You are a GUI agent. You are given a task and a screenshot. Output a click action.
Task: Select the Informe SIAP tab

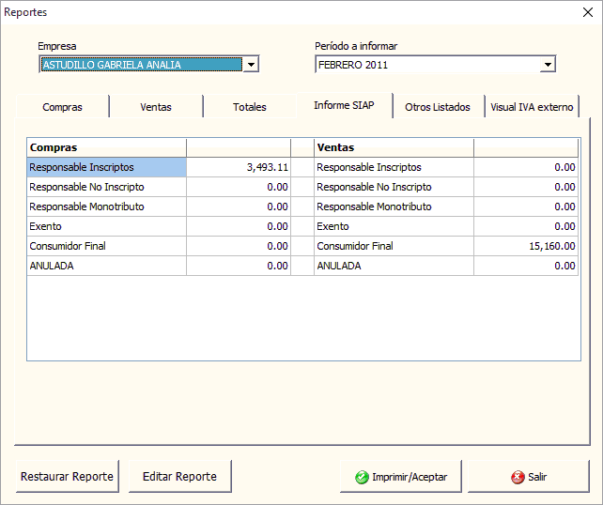click(344, 105)
